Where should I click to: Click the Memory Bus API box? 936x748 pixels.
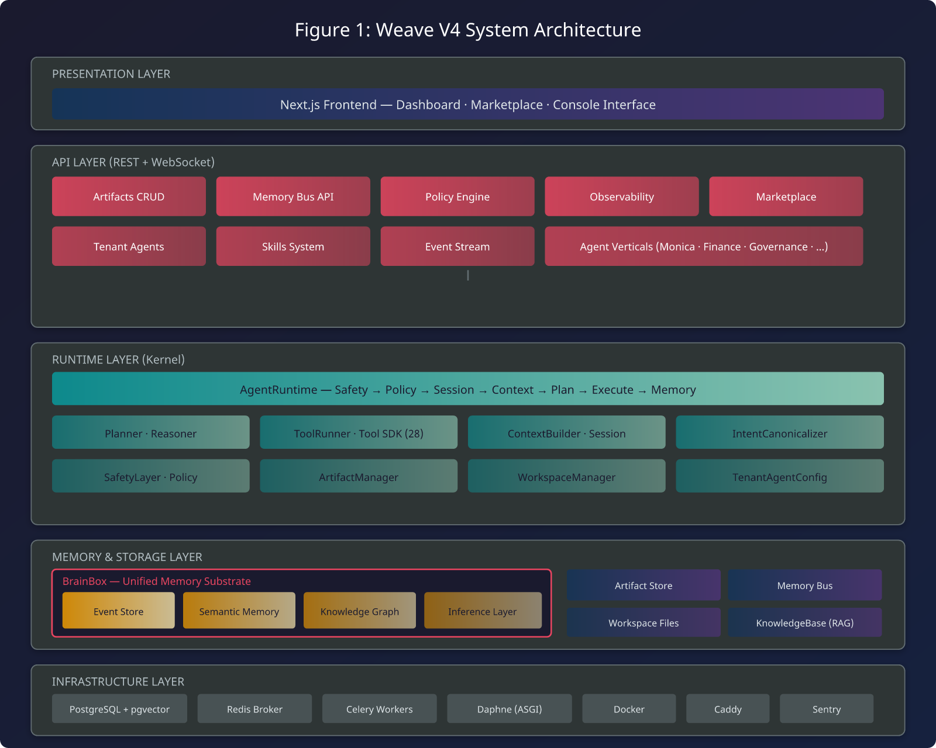[x=293, y=196]
